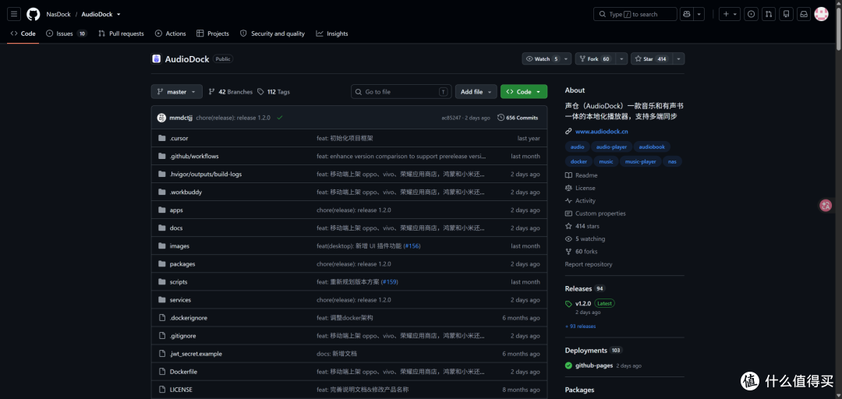Open License from About sidebar
842x399 pixels.
pyautogui.click(x=580, y=188)
